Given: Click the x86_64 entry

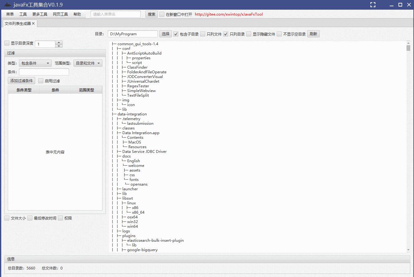Looking at the screenshot, I should point(138,212).
